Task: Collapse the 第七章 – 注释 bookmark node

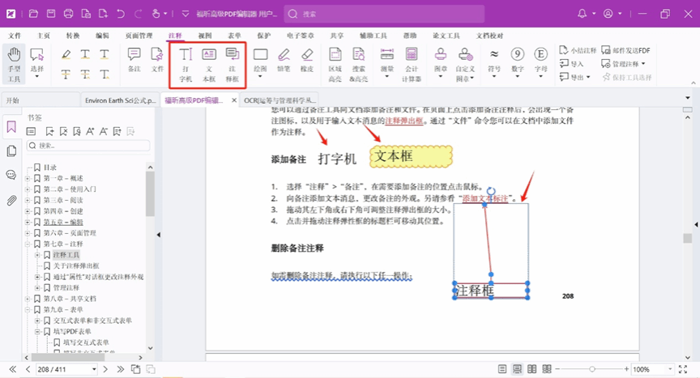Action: [28, 244]
